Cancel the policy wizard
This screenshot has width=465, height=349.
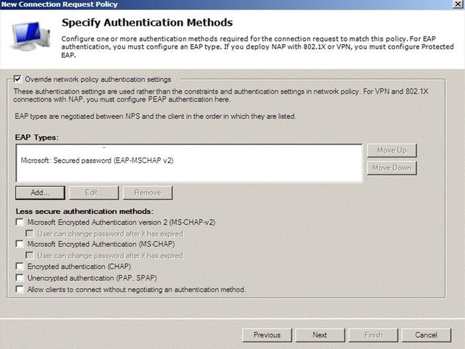pos(425,334)
